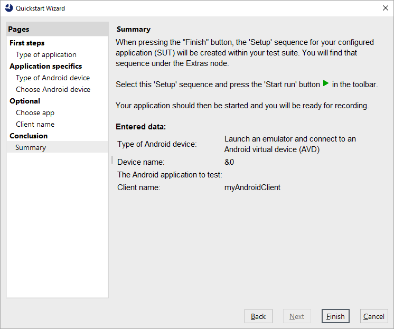Select the Type of Android device page
Screen dimensions: 394x329
(x=53, y=78)
